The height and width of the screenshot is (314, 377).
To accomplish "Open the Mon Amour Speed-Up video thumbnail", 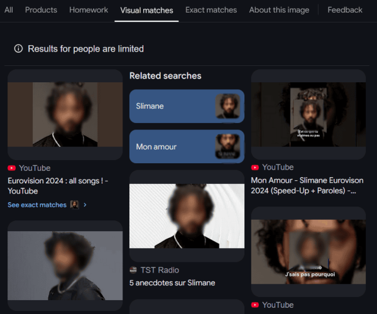I will [x=309, y=114].
